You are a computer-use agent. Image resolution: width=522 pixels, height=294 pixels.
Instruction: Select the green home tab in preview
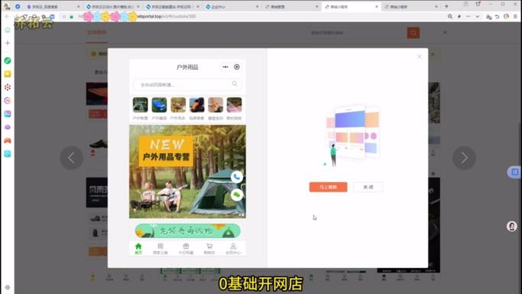pos(138,249)
